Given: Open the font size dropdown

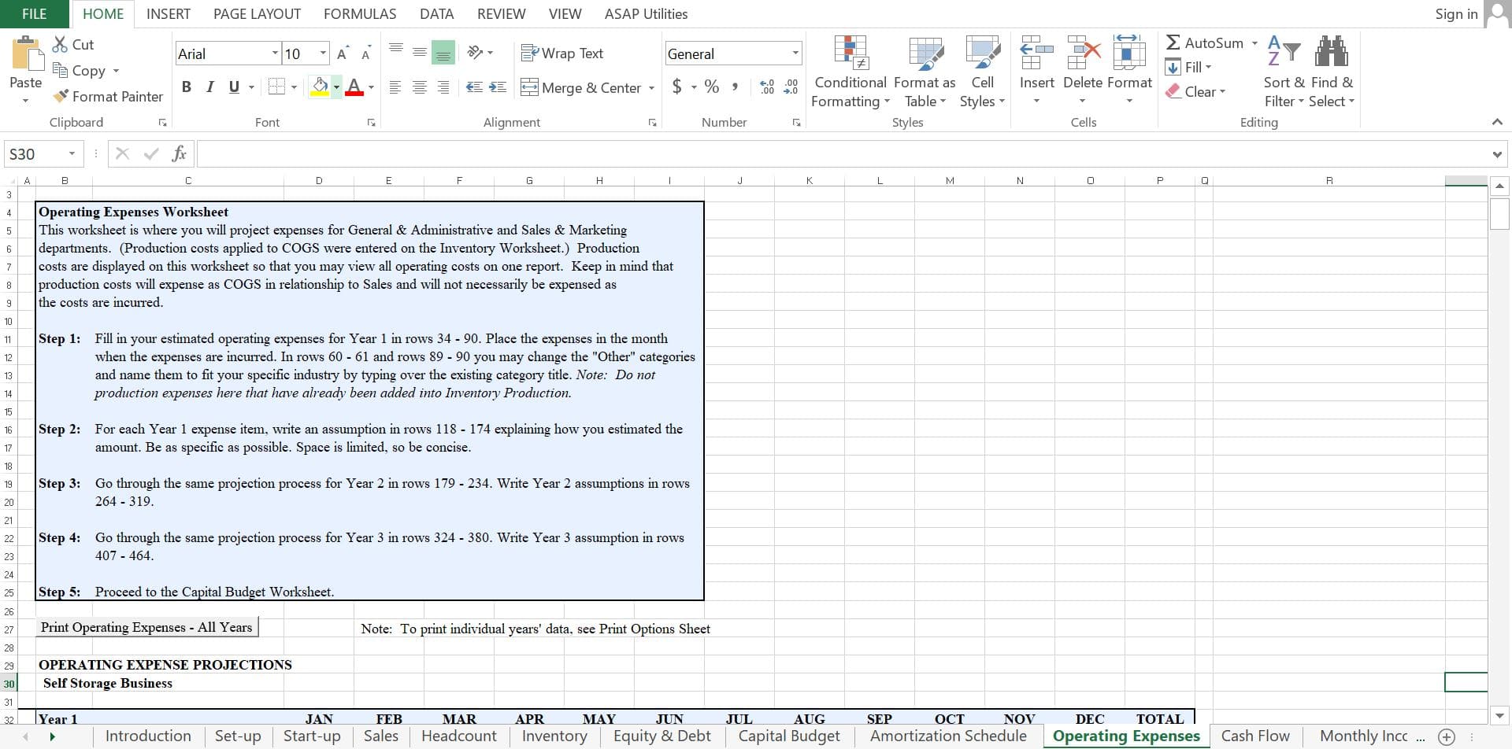Looking at the screenshot, I should point(323,53).
